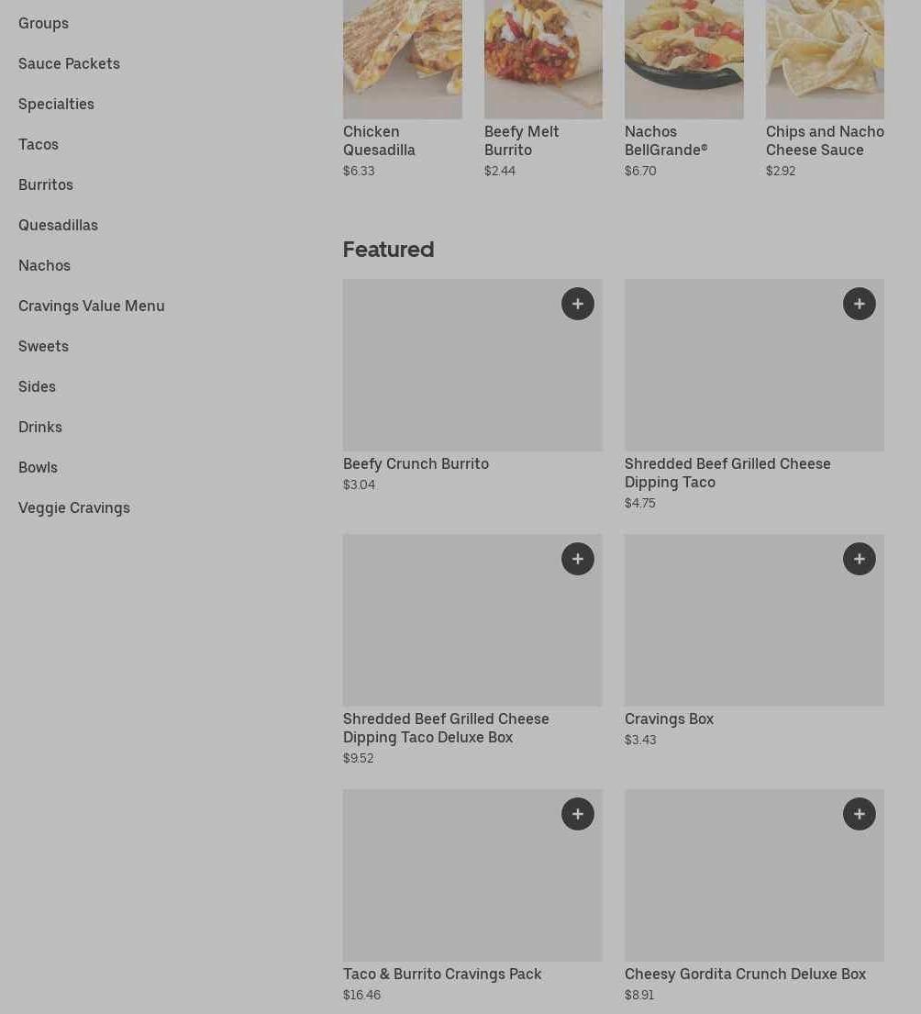Add Cheesy Gordita Crunch Deluxe Box
The height and width of the screenshot is (1014, 921).
859,814
